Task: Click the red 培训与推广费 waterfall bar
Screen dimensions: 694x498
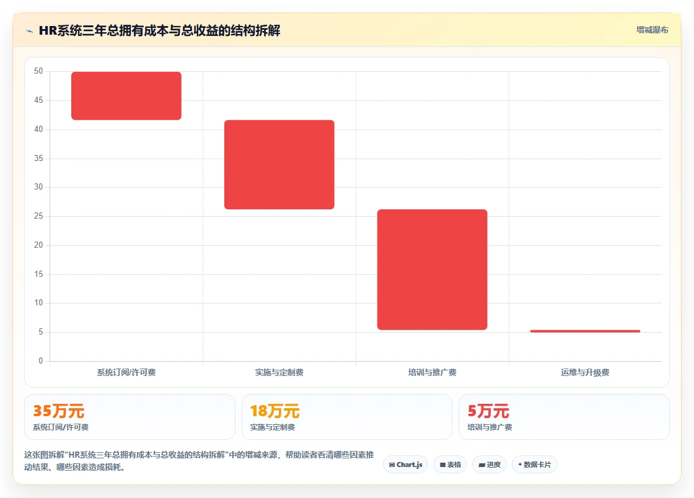Action: (432, 269)
